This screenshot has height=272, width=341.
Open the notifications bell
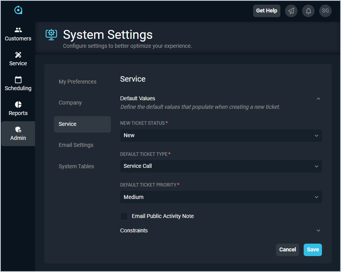tap(308, 11)
